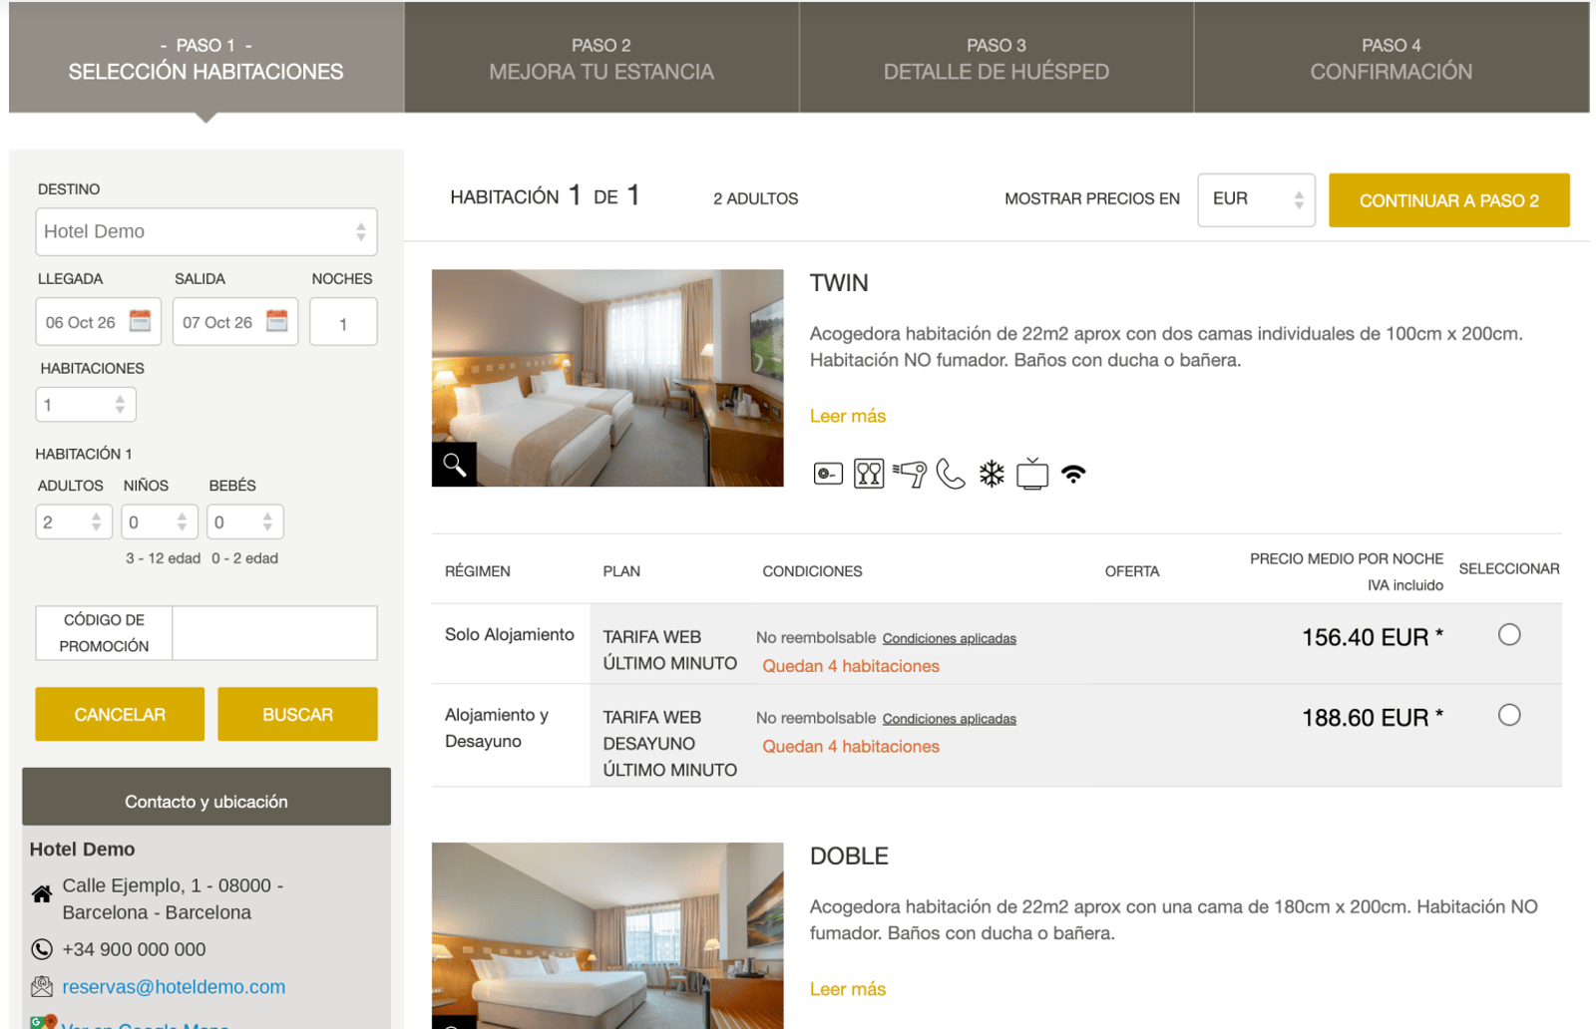Open the Twin room photo thumbnail
This screenshot has width=1596, height=1029.
point(607,378)
